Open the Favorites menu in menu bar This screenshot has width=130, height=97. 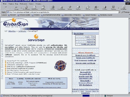click(x=23, y=4)
